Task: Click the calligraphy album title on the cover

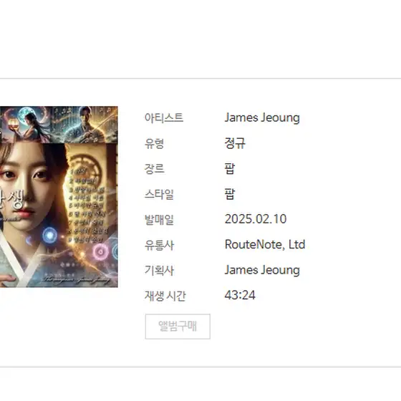Action: 12,200
